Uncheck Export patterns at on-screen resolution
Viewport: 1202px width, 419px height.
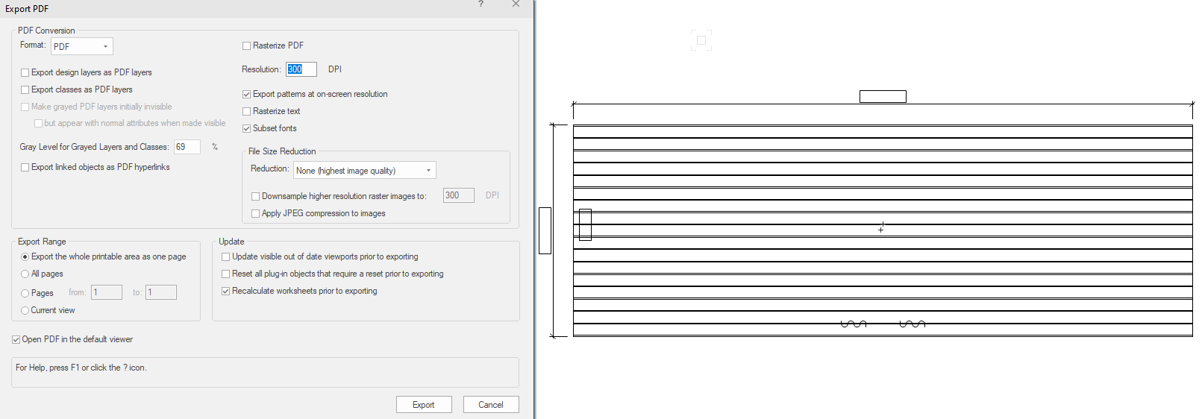click(247, 95)
